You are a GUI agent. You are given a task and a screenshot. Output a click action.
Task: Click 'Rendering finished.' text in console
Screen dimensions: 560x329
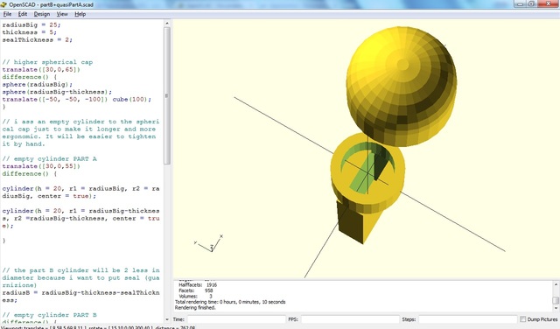coord(195,308)
